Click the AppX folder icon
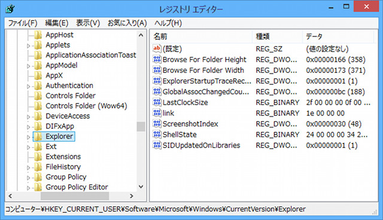The image size is (383, 220). point(38,75)
